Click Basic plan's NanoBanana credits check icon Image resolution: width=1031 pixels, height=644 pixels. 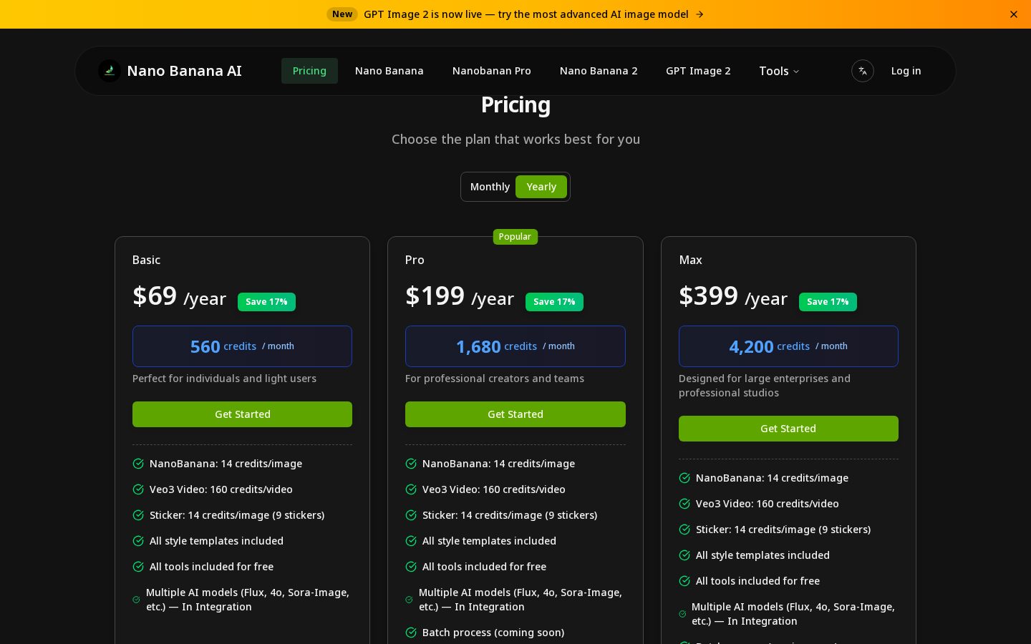click(138, 464)
